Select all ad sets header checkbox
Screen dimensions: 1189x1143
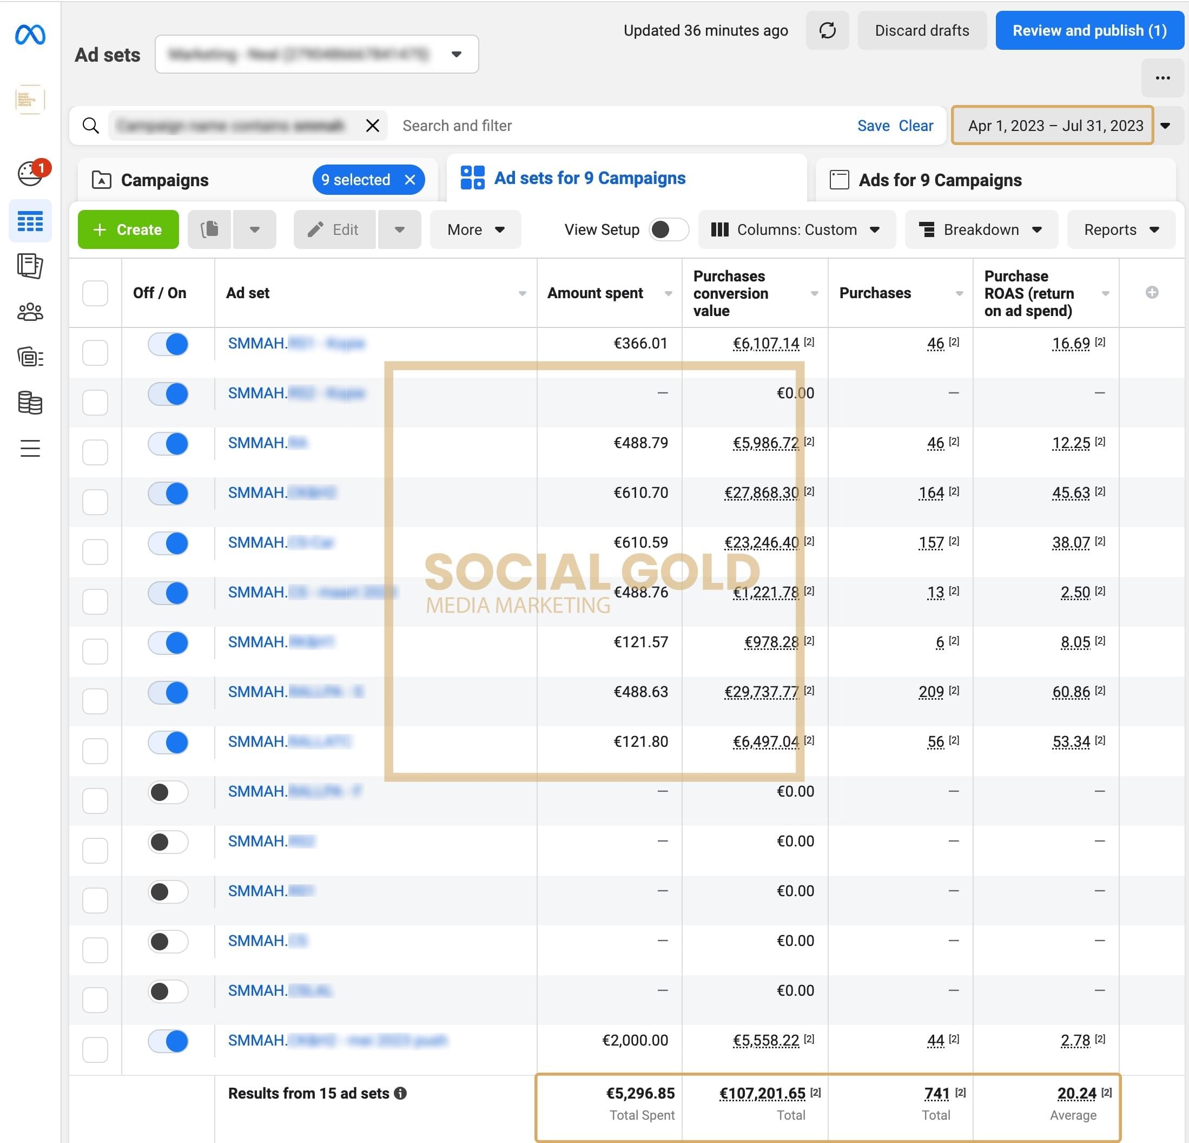[95, 293]
